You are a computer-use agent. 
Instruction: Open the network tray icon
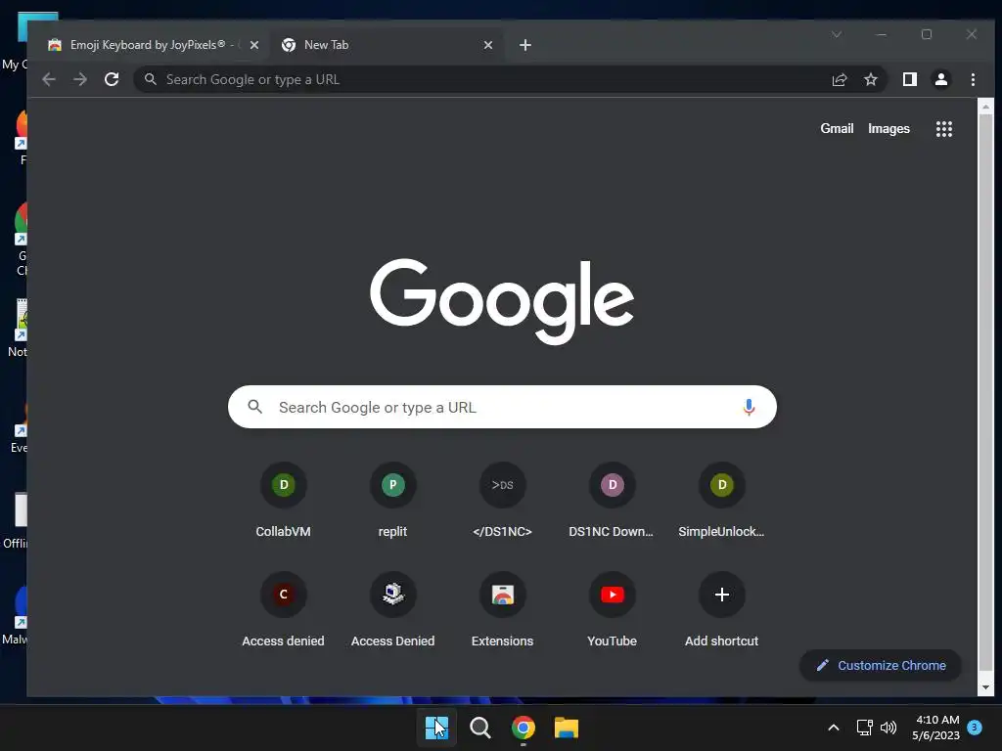tap(864, 728)
